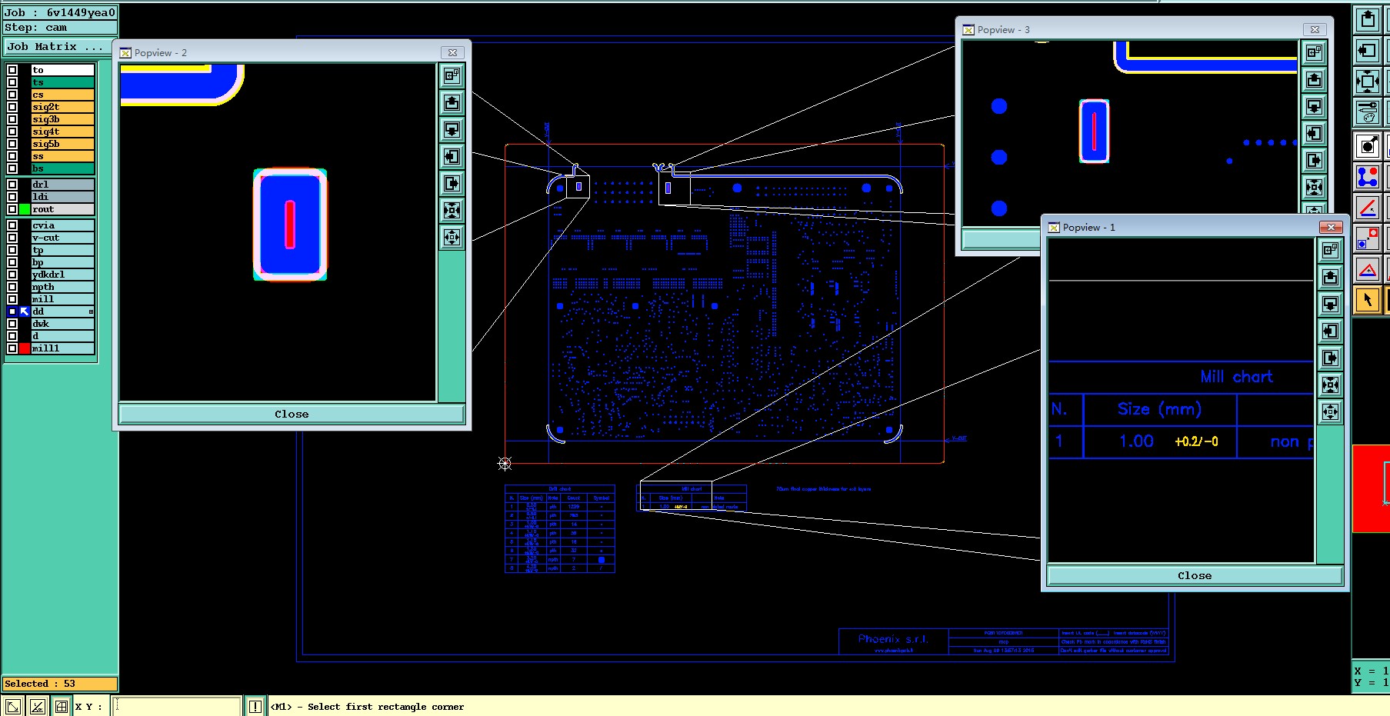Pan left in Popview 2
The height and width of the screenshot is (716, 1390).
452,156
